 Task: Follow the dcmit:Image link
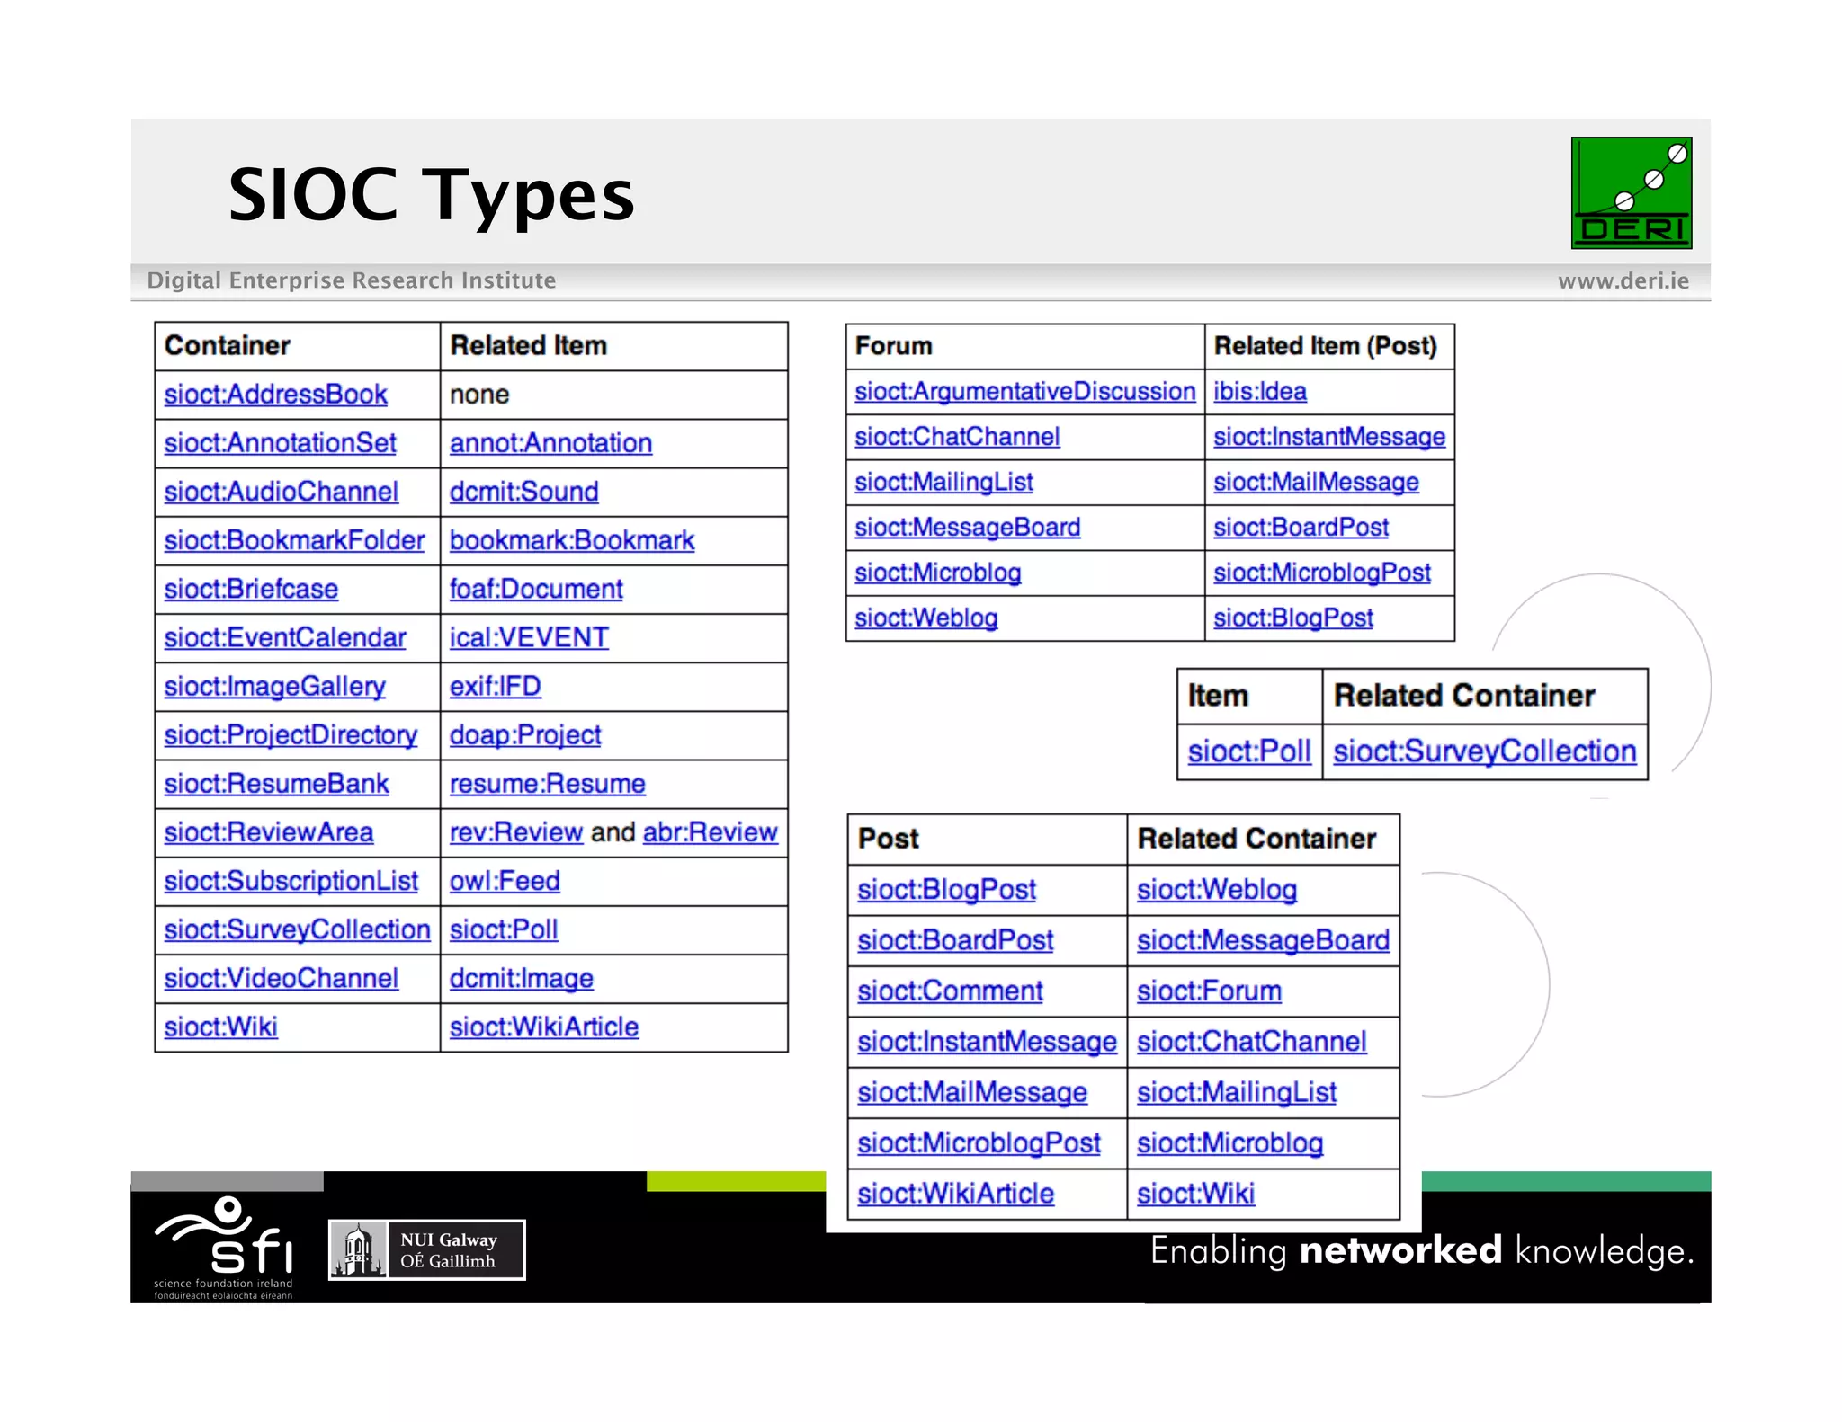[522, 978]
